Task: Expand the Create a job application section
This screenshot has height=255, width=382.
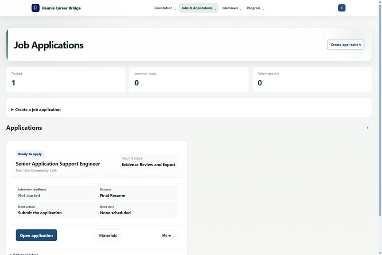Action: point(36,110)
